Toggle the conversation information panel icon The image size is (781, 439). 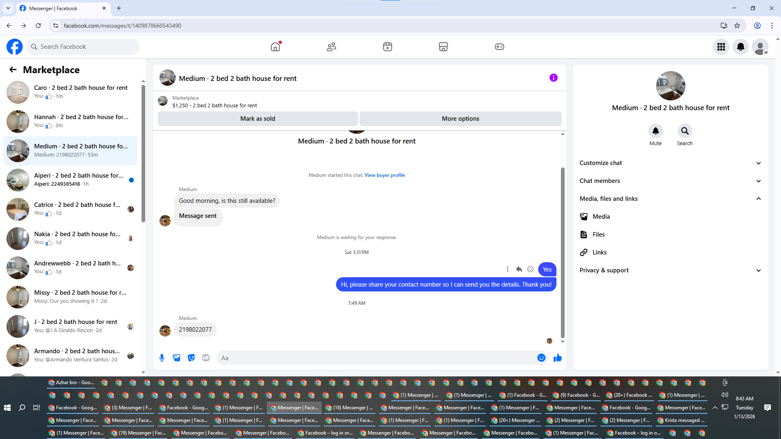pyautogui.click(x=553, y=78)
